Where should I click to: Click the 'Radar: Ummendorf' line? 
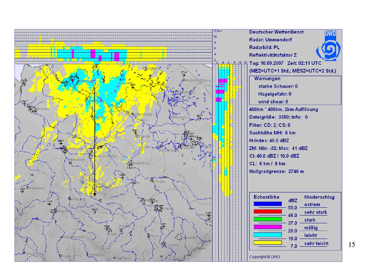270,40
